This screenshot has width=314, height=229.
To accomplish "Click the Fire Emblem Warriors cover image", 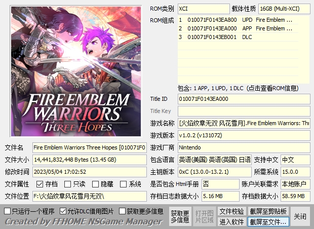I will point(76,71).
